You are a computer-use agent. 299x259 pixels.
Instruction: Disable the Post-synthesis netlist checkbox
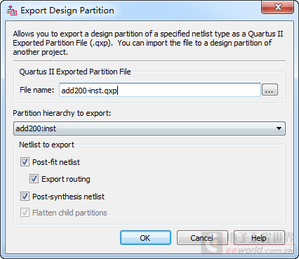point(25,197)
